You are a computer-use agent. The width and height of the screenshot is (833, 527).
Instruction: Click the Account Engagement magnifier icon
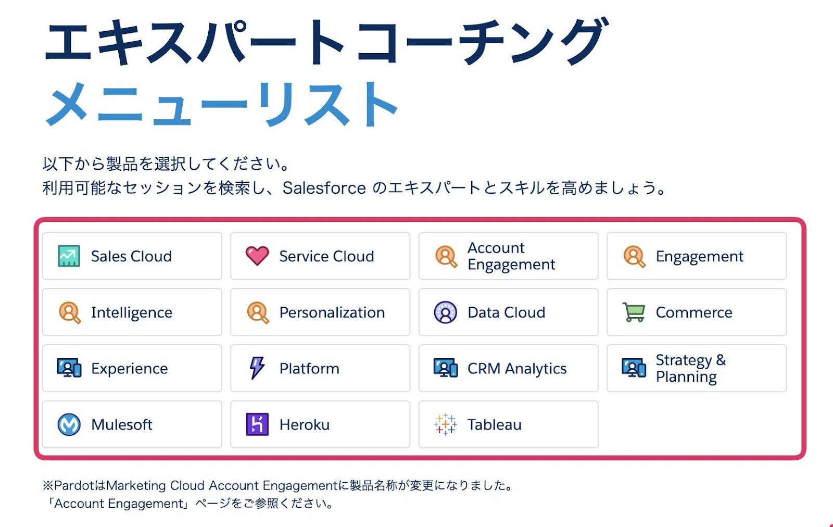446,256
